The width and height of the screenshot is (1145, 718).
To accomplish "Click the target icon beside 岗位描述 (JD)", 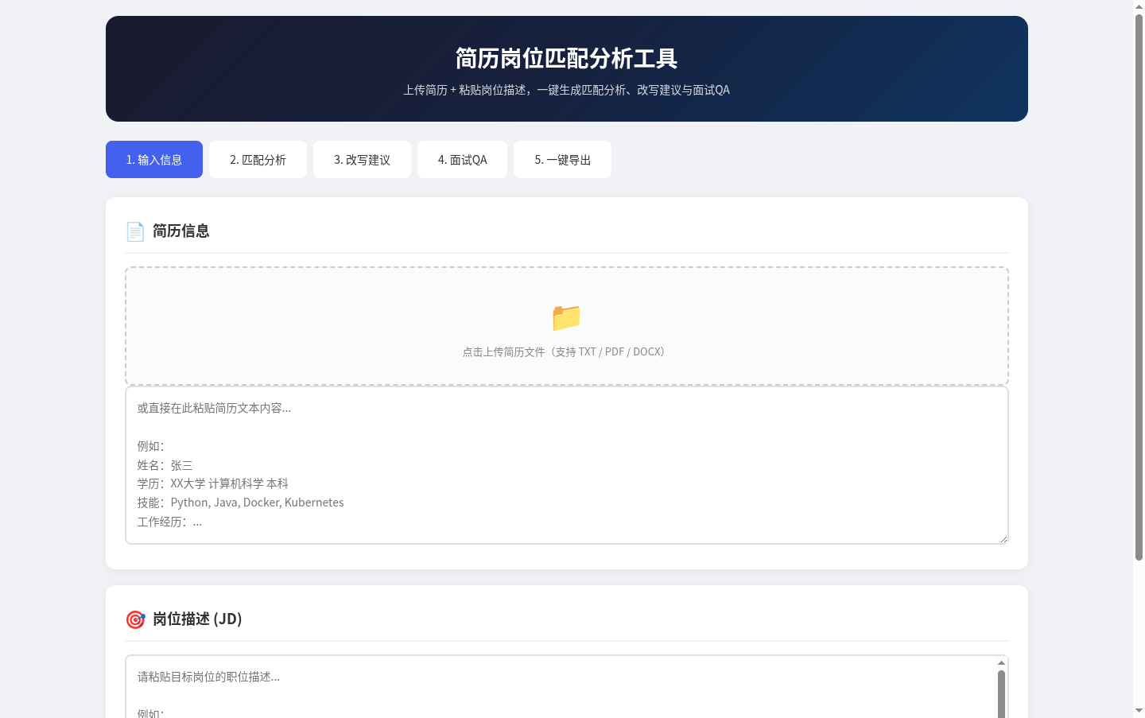I will [135, 619].
